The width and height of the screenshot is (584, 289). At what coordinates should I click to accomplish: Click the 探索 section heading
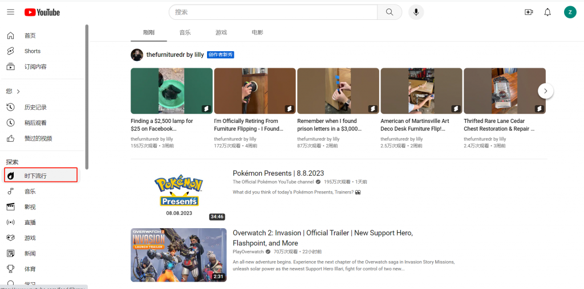(13, 162)
